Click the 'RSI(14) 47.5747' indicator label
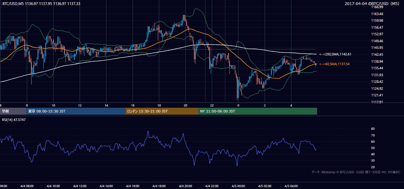 click(14, 120)
